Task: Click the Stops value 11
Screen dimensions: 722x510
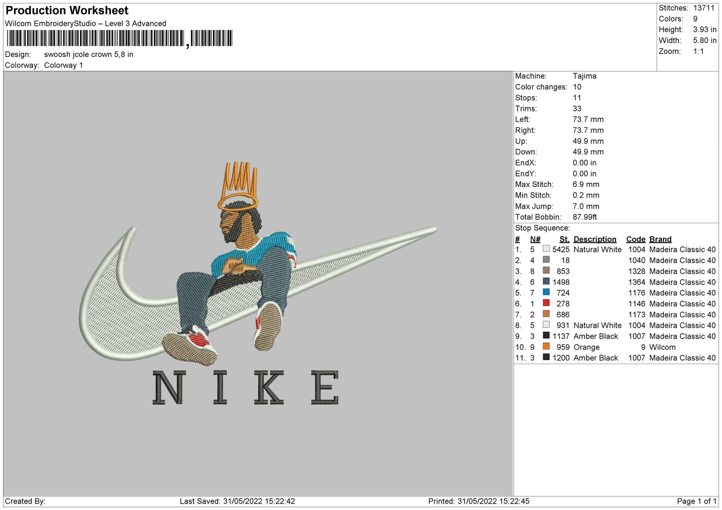Action: (x=577, y=98)
